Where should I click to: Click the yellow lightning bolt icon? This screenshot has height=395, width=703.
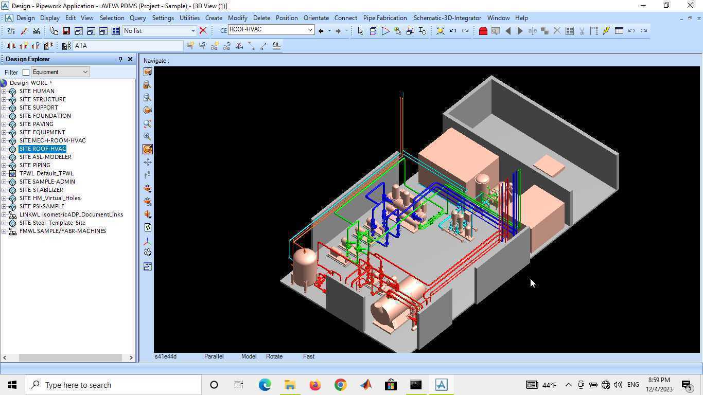(x=606, y=31)
